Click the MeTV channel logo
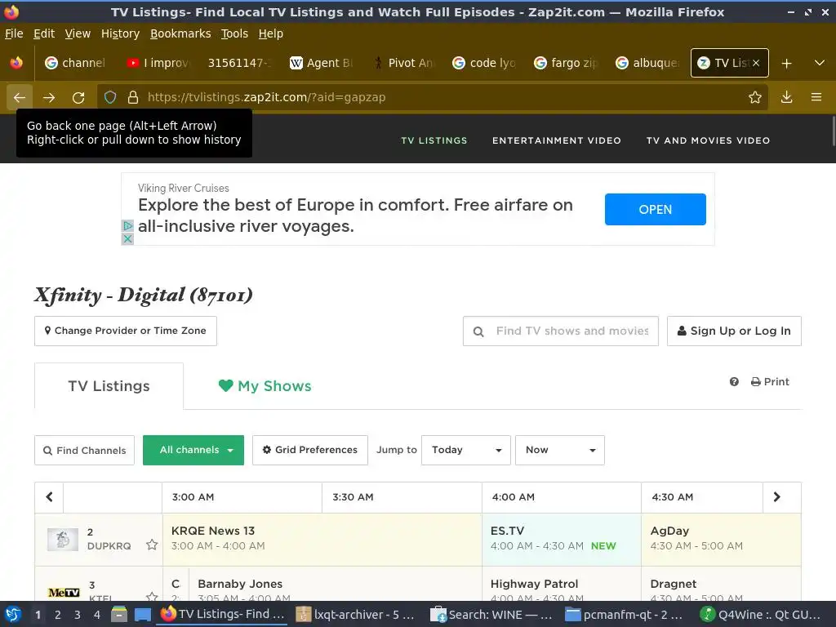The height and width of the screenshot is (627, 836). click(x=64, y=593)
